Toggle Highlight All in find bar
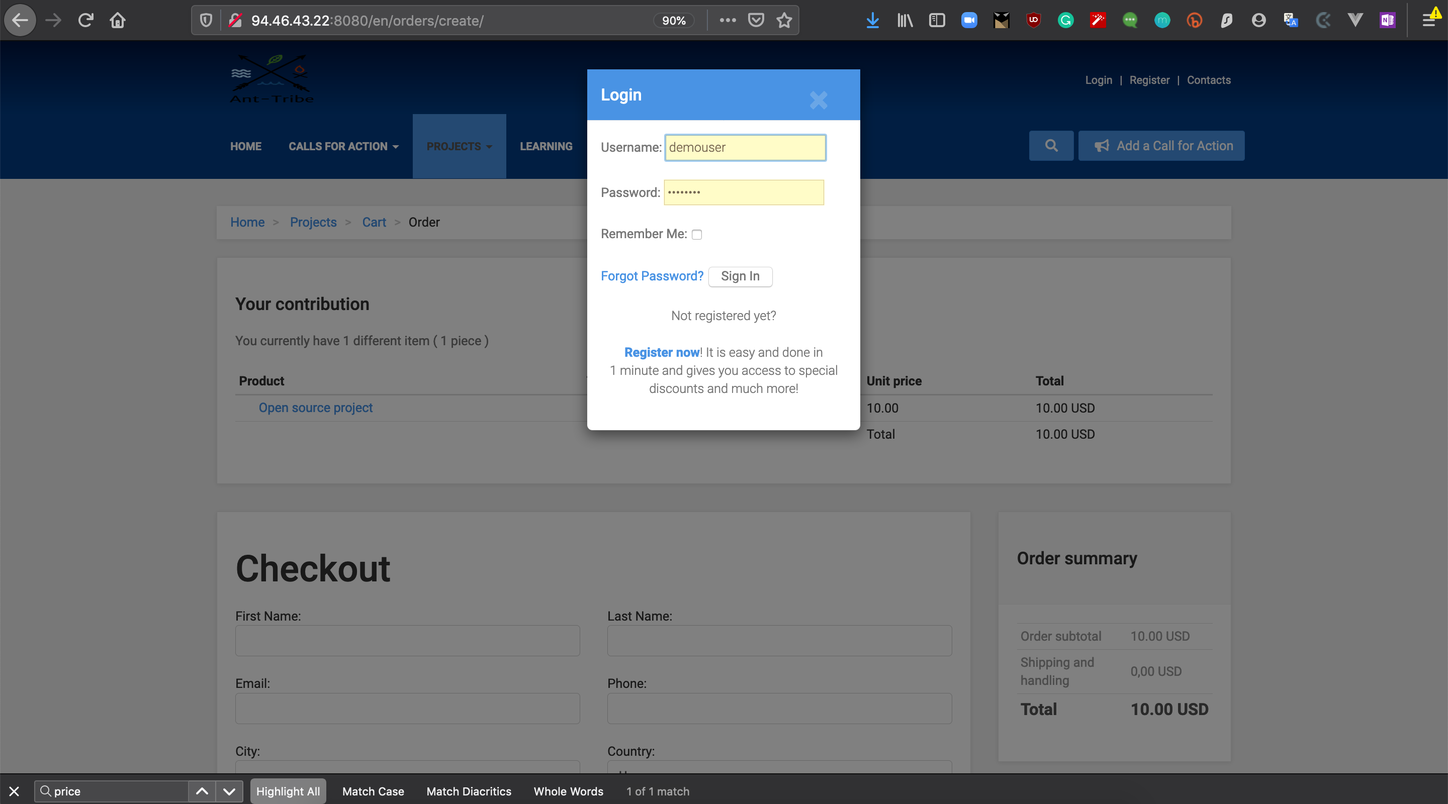 288,791
